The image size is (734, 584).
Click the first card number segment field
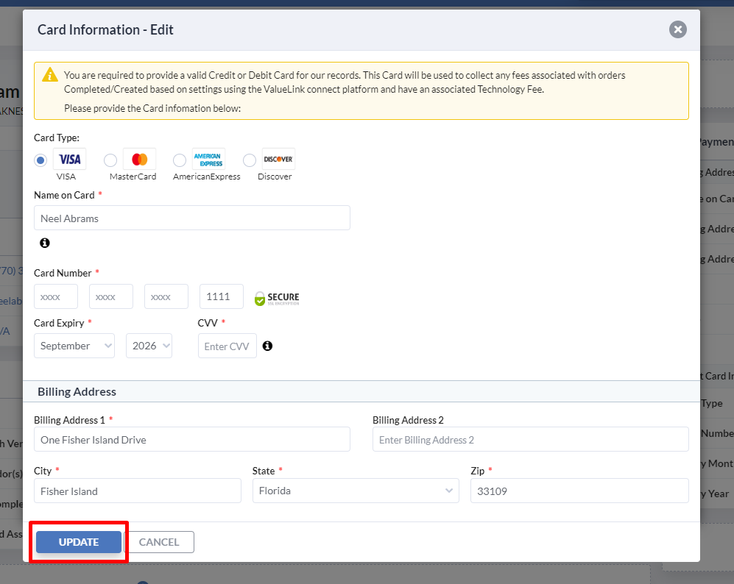(56, 296)
